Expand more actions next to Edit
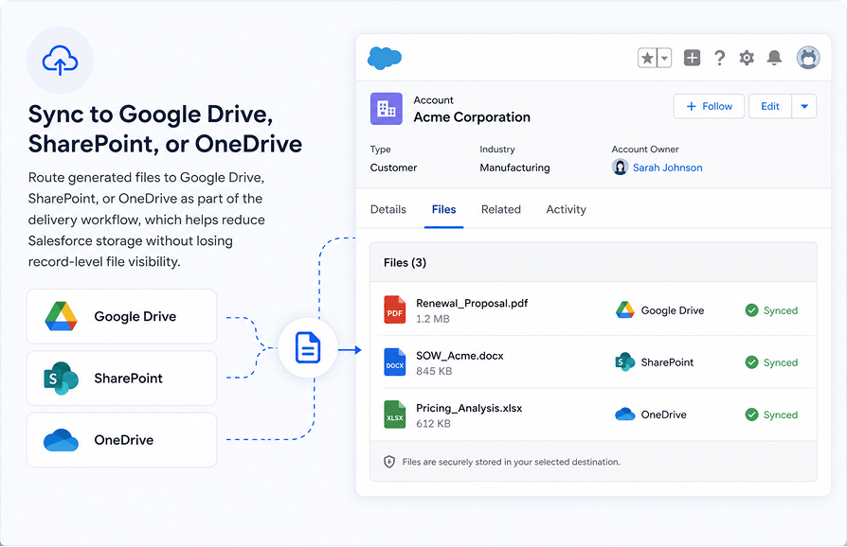The height and width of the screenshot is (547, 847). [x=804, y=106]
